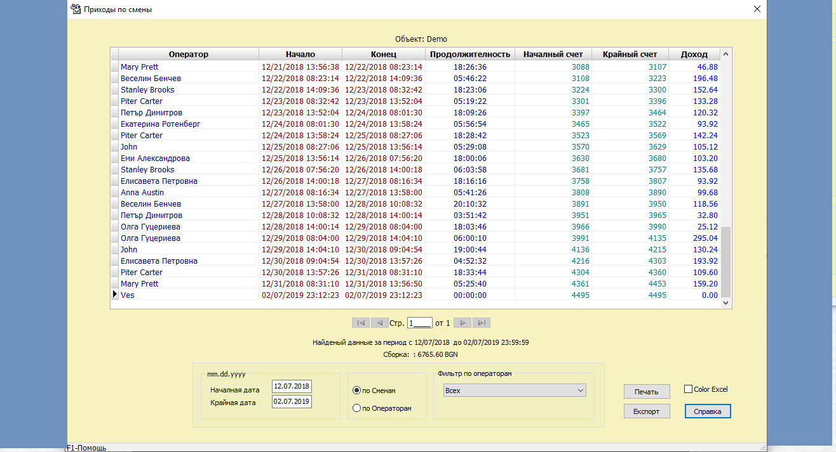836x452 pixels.
Task: Click the current-row arrow marker beside Ves
Action: click(115, 295)
